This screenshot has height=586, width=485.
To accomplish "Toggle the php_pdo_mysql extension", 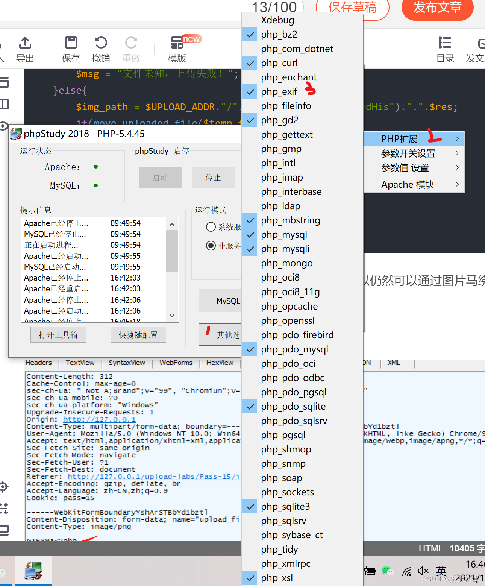I will coord(303,349).
